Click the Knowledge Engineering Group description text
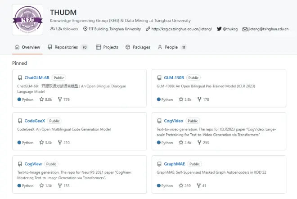This screenshot has height=199, width=297. click(120, 21)
